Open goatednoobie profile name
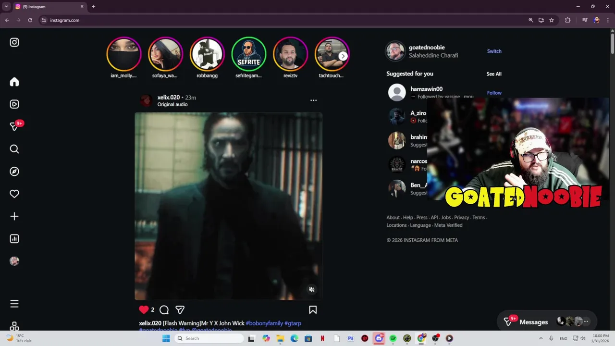 click(x=427, y=47)
